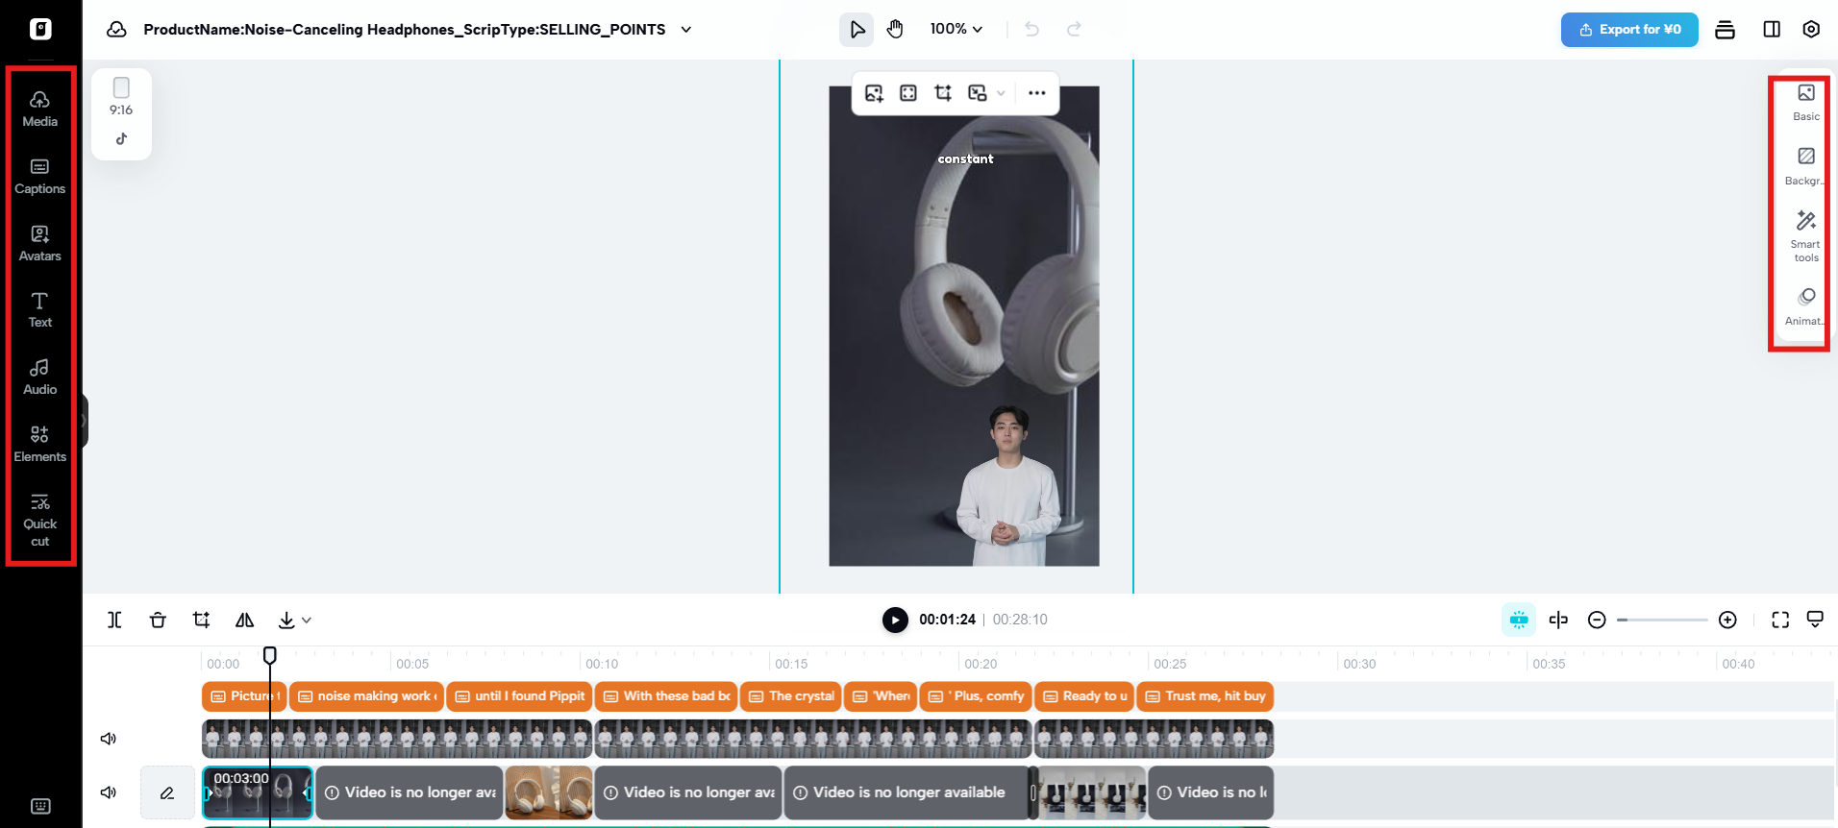Click the TikTok platform icon
Viewport: 1838px width, 828px height.
(121, 139)
